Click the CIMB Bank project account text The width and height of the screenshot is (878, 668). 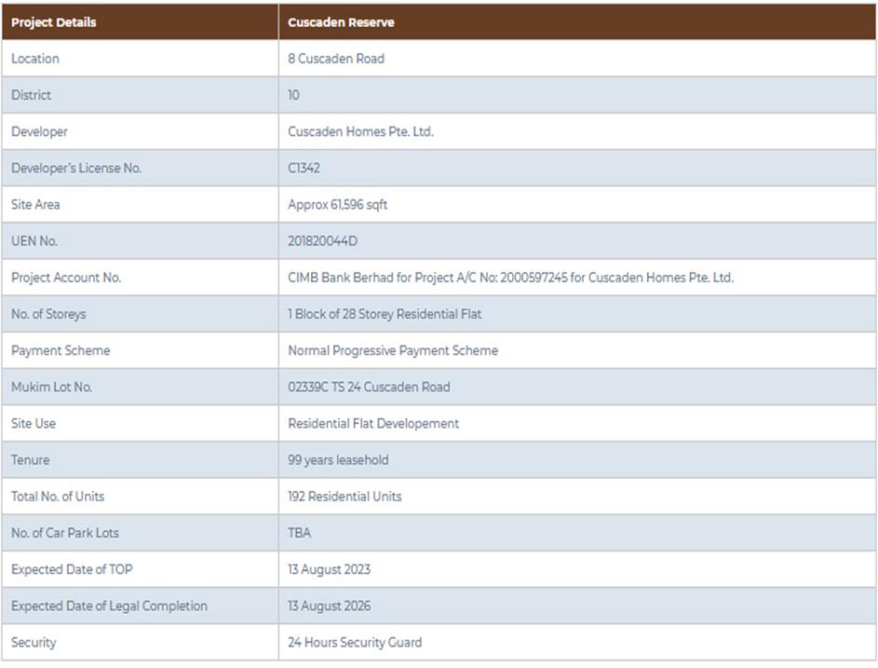click(510, 278)
